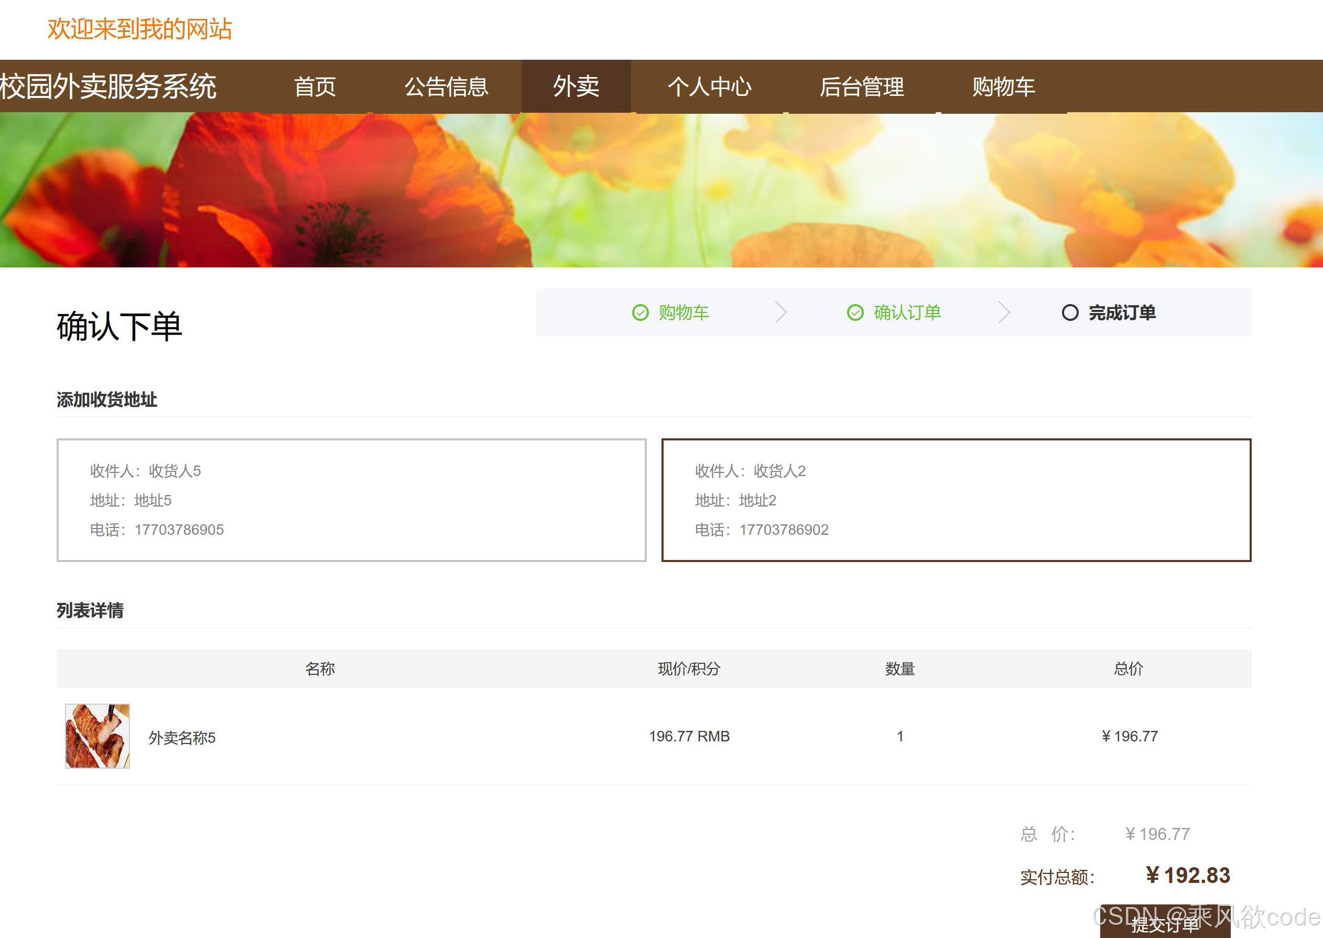Click the empty circle icon beside 完成订单
Image resolution: width=1323 pixels, height=938 pixels.
[x=1069, y=312]
